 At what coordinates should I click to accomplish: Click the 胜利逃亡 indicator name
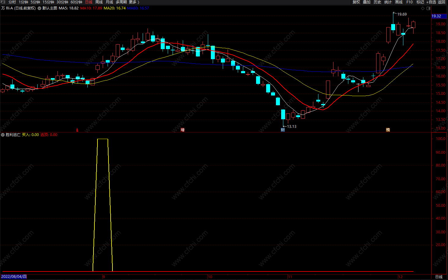(x=13, y=135)
